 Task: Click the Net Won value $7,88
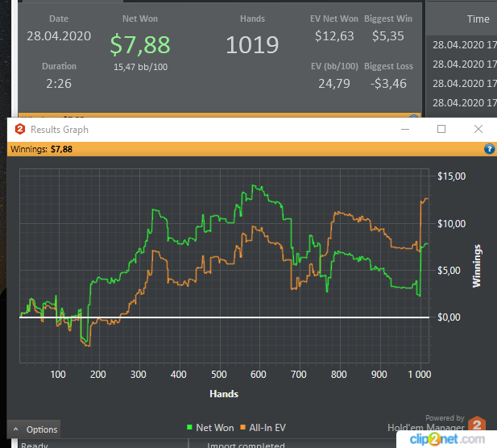tap(140, 44)
